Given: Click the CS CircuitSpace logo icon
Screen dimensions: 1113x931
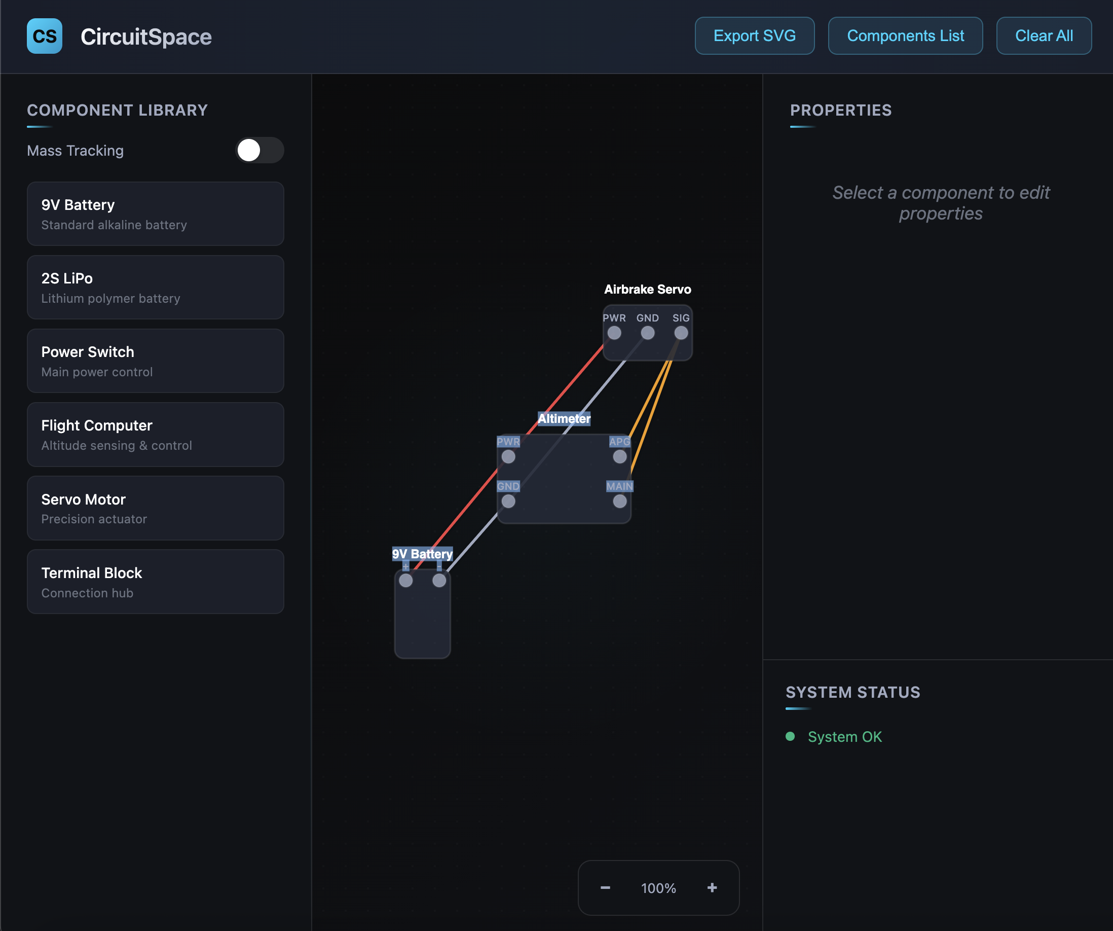Looking at the screenshot, I should click(44, 36).
